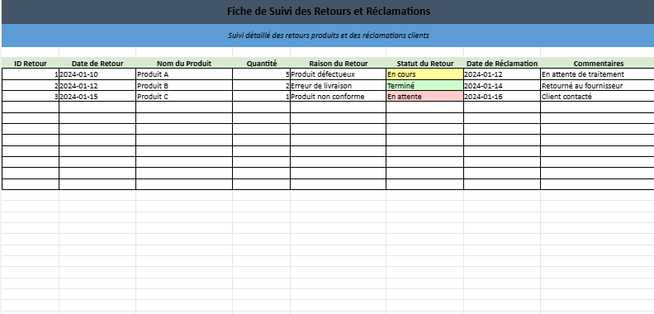Click the return date cell '2024-01-15'
The image size is (654, 314).
(97, 97)
